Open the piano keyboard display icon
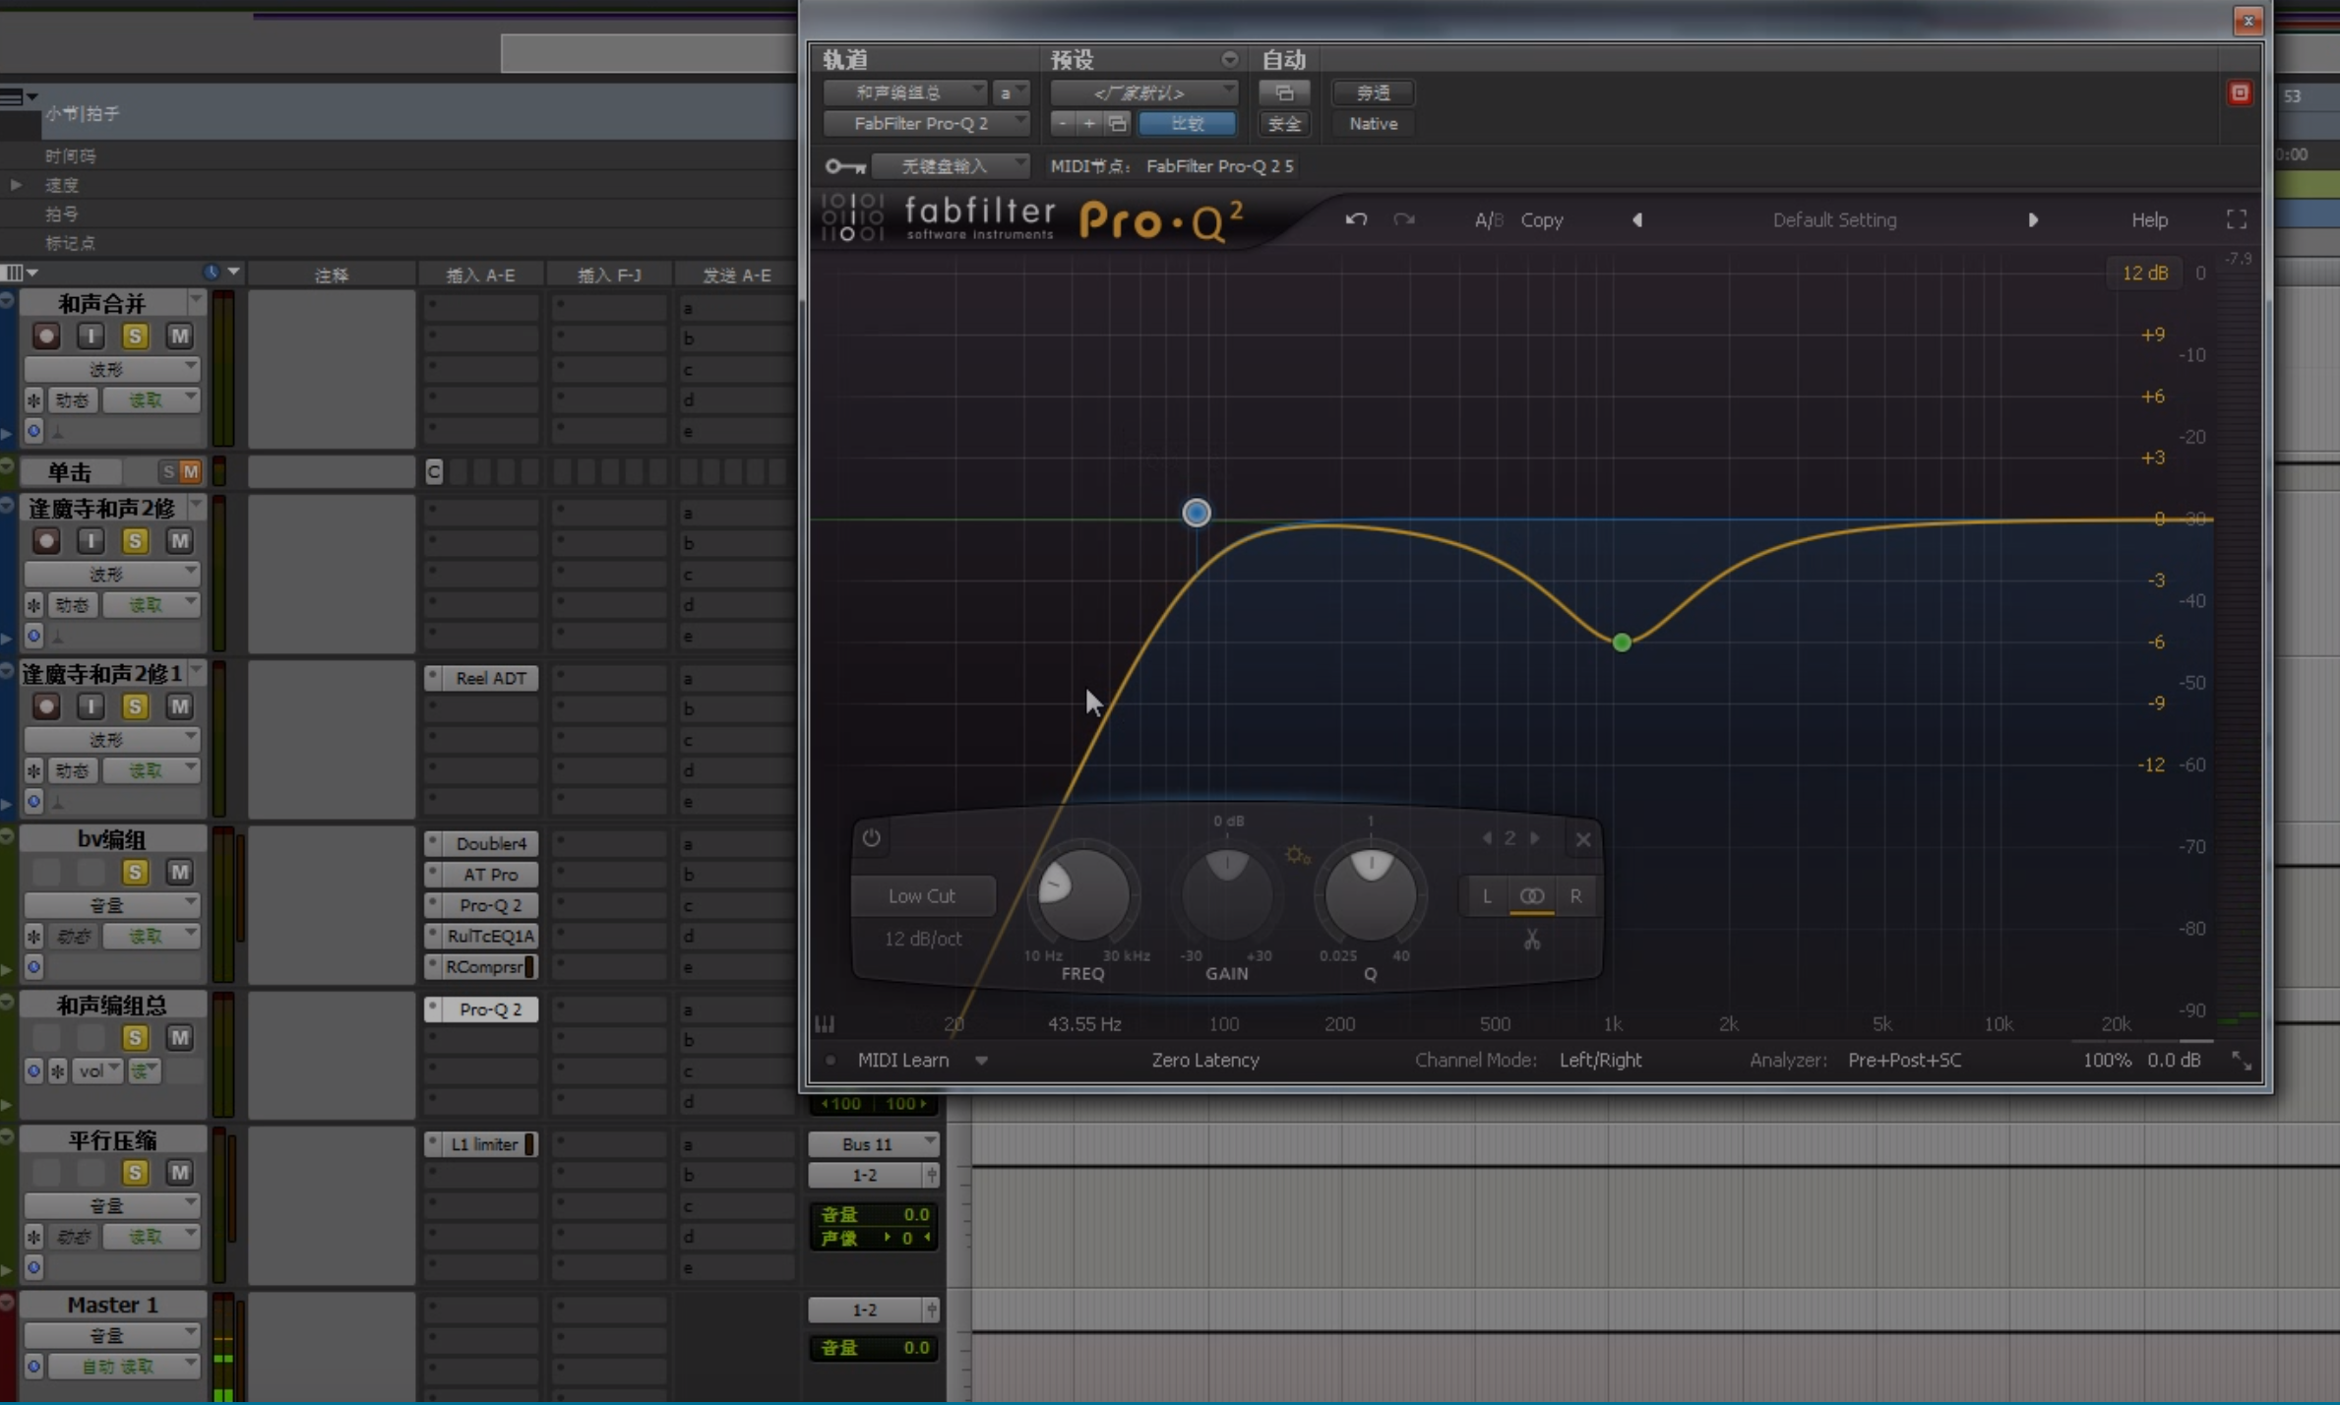2340x1405 pixels. 825,1024
